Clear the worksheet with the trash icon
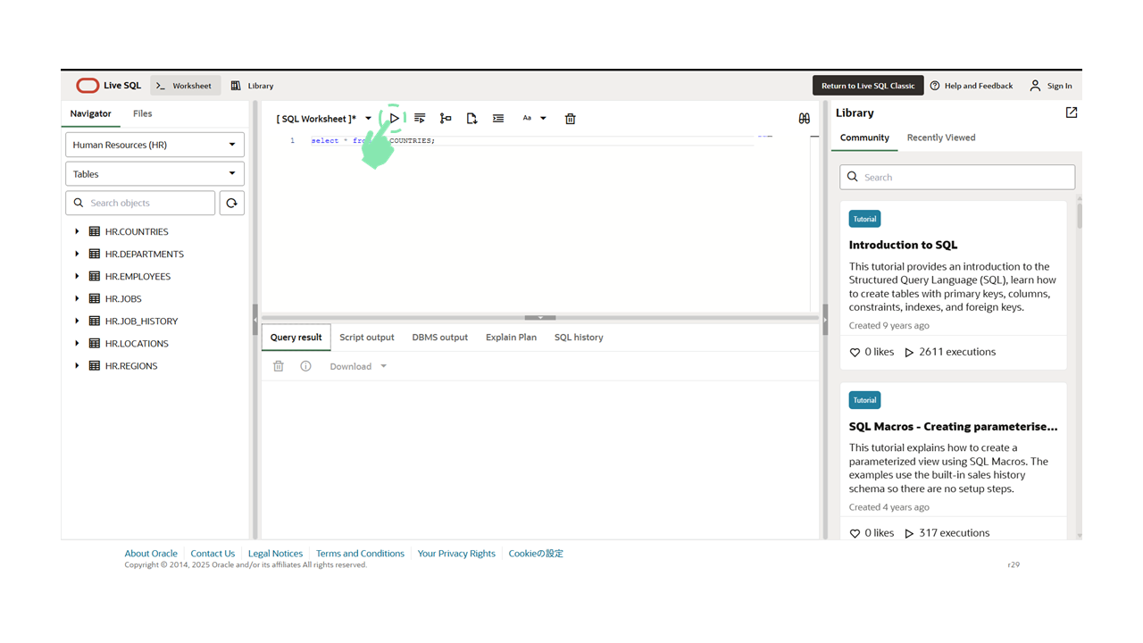The image size is (1143, 643). 571,118
